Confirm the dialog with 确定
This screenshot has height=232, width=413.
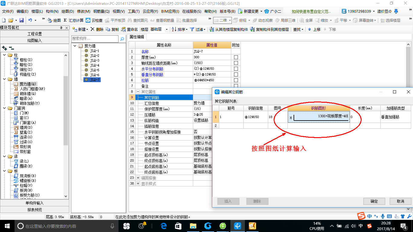(x=374, y=201)
